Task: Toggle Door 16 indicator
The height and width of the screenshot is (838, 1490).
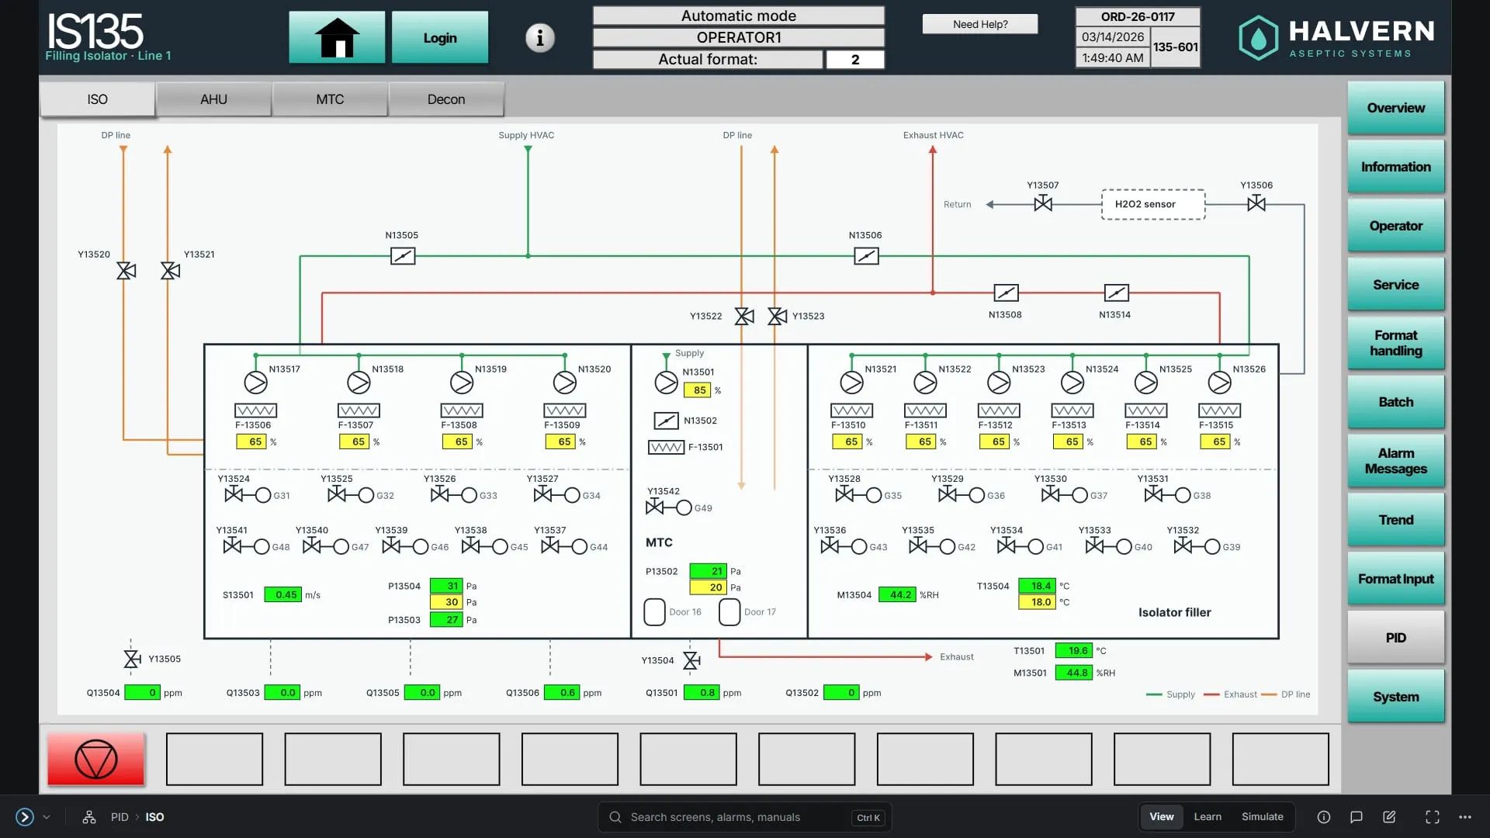Action: (654, 612)
